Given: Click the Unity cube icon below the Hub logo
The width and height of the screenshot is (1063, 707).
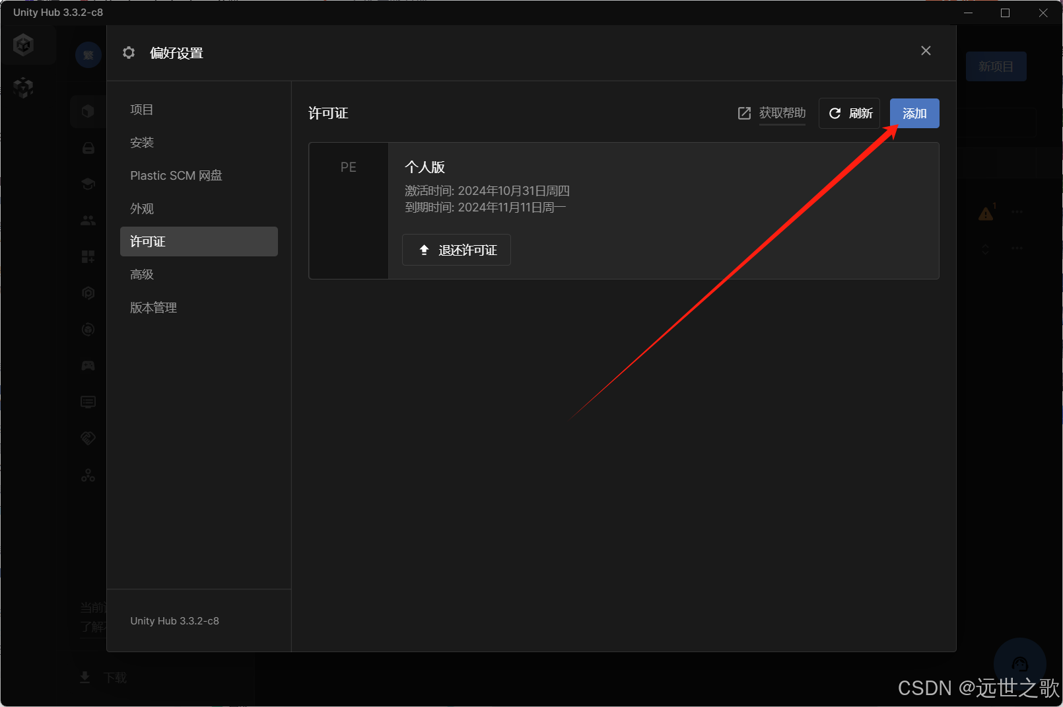Looking at the screenshot, I should pyautogui.click(x=23, y=87).
